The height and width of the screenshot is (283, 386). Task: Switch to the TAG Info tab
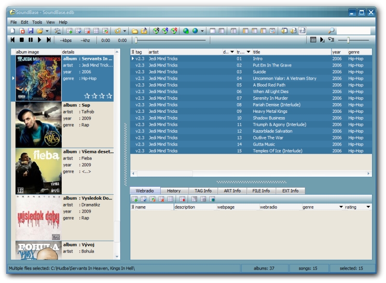pos(203,191)
